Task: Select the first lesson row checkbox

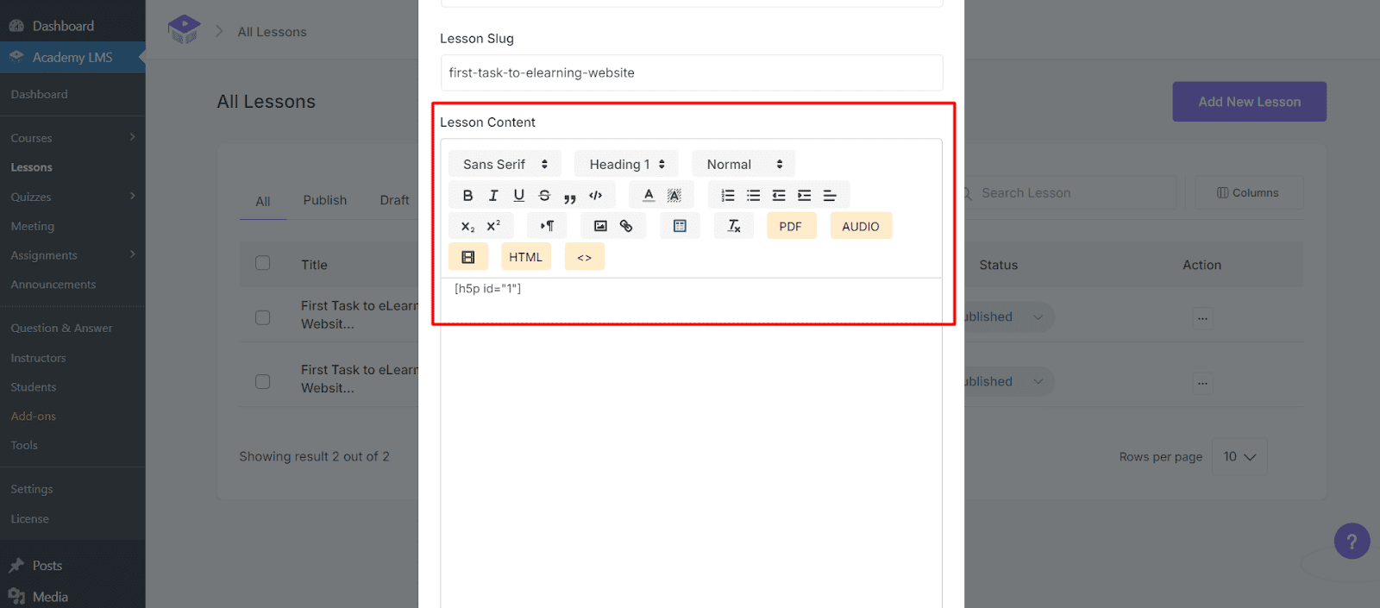Action: [x=263, y=317]
